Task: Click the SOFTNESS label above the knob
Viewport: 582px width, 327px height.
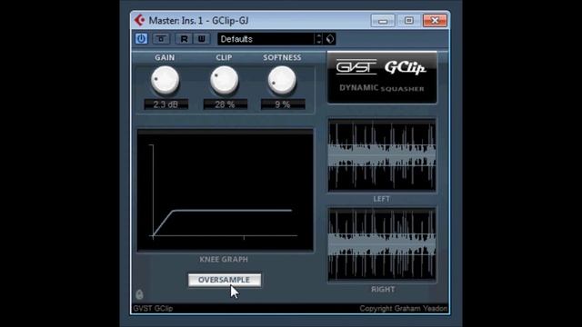Action: click(x=282, y=57)
